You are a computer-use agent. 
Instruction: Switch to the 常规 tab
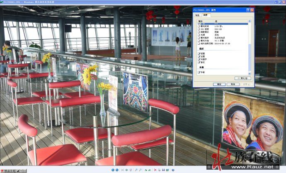(x=197, y=15)
